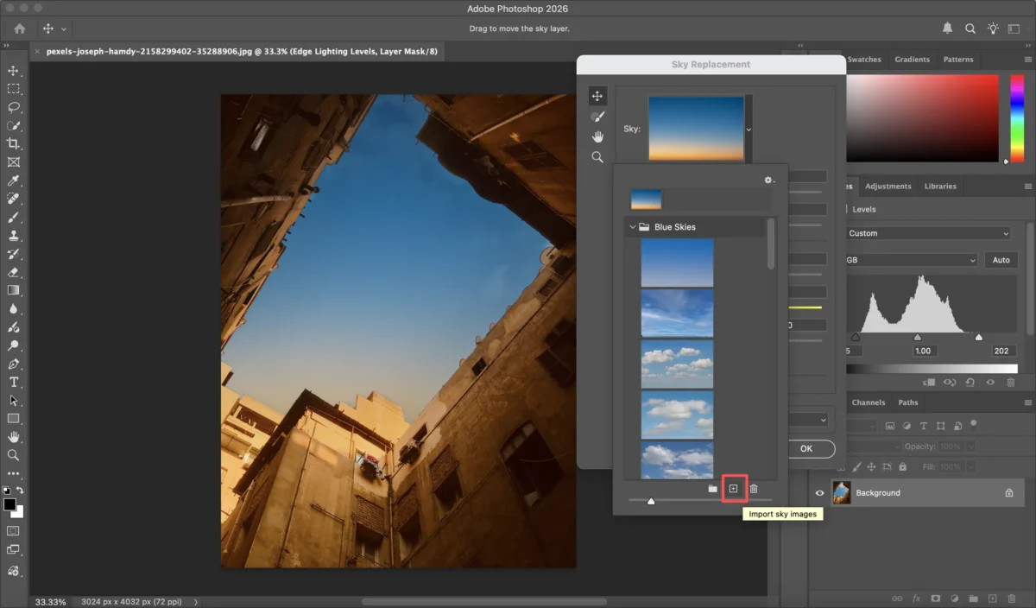Toggle Levels adjustment visibility eye icon
This screenshot has height=608, width=1036.
click(990, 382)
